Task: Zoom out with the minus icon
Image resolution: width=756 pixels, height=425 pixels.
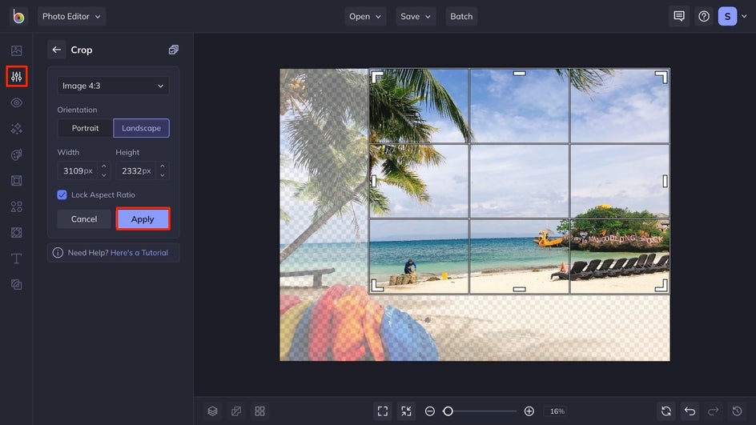Action: (429, 411)
